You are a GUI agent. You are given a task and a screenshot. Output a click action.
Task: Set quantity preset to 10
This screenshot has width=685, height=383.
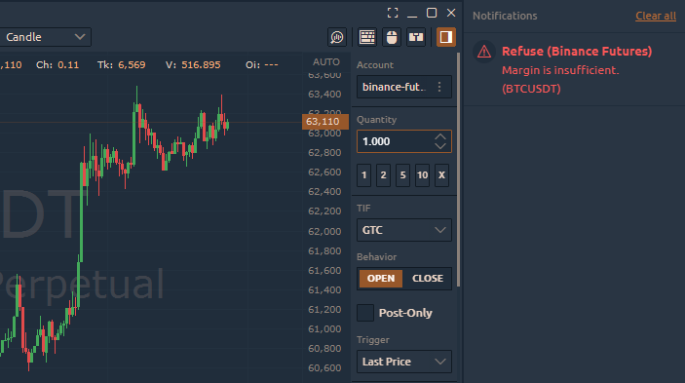coord(422,175)
